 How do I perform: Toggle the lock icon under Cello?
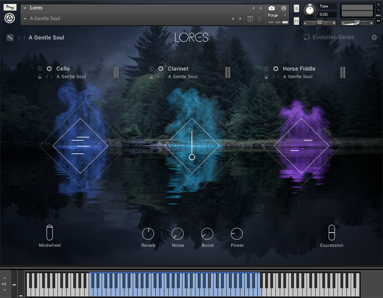[40, 77]
